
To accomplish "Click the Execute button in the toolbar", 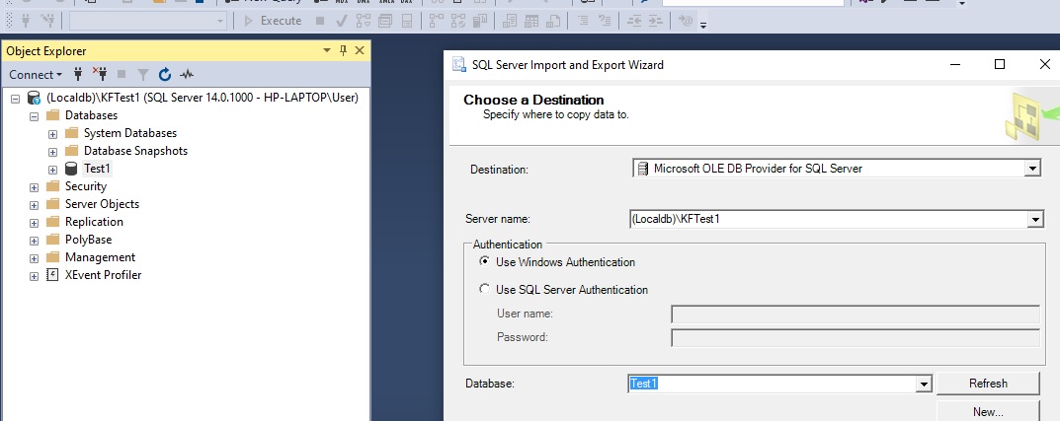I will [273, 21].
